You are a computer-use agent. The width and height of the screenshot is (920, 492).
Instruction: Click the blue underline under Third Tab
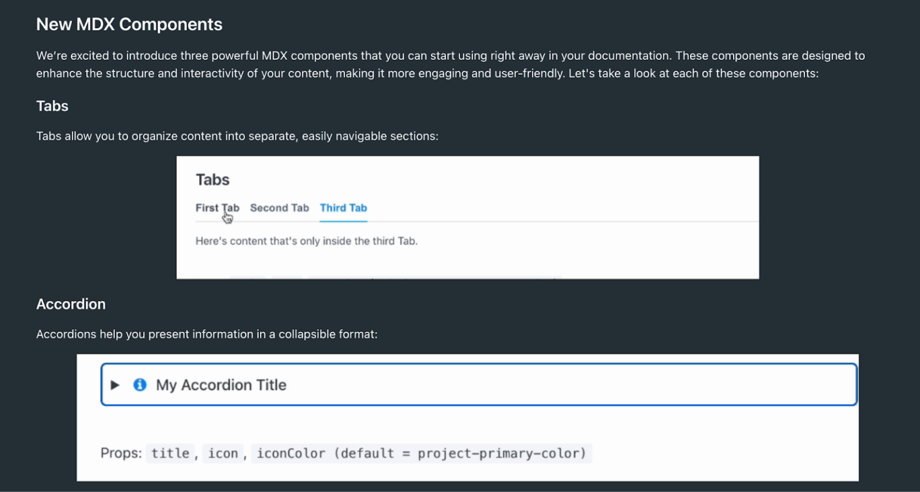[x=343, y=221]
